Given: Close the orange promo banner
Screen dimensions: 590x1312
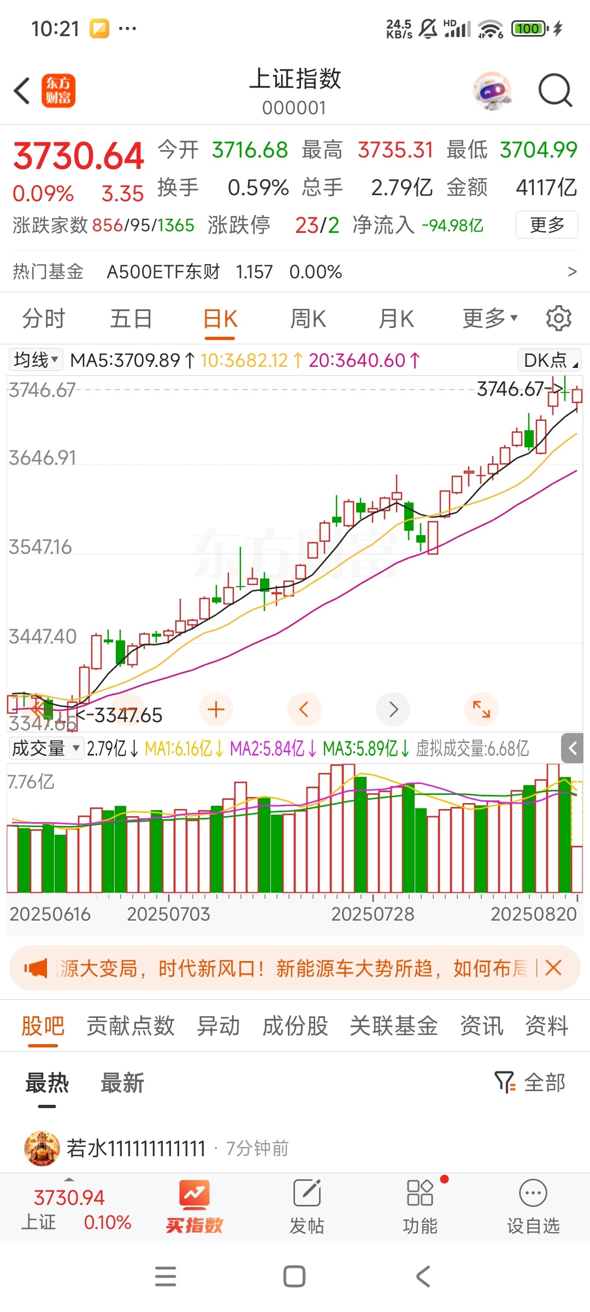Looking at the screenshot, I should click(x=553, y=968).
